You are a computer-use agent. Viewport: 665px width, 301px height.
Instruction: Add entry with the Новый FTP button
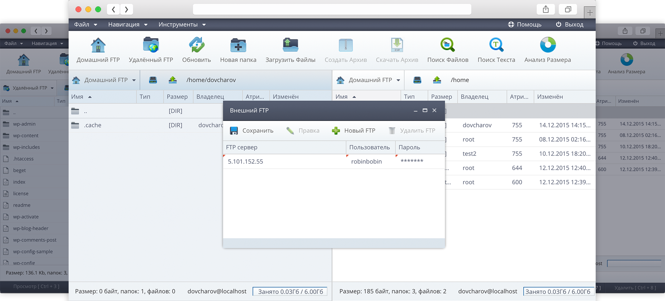point(353,131)
